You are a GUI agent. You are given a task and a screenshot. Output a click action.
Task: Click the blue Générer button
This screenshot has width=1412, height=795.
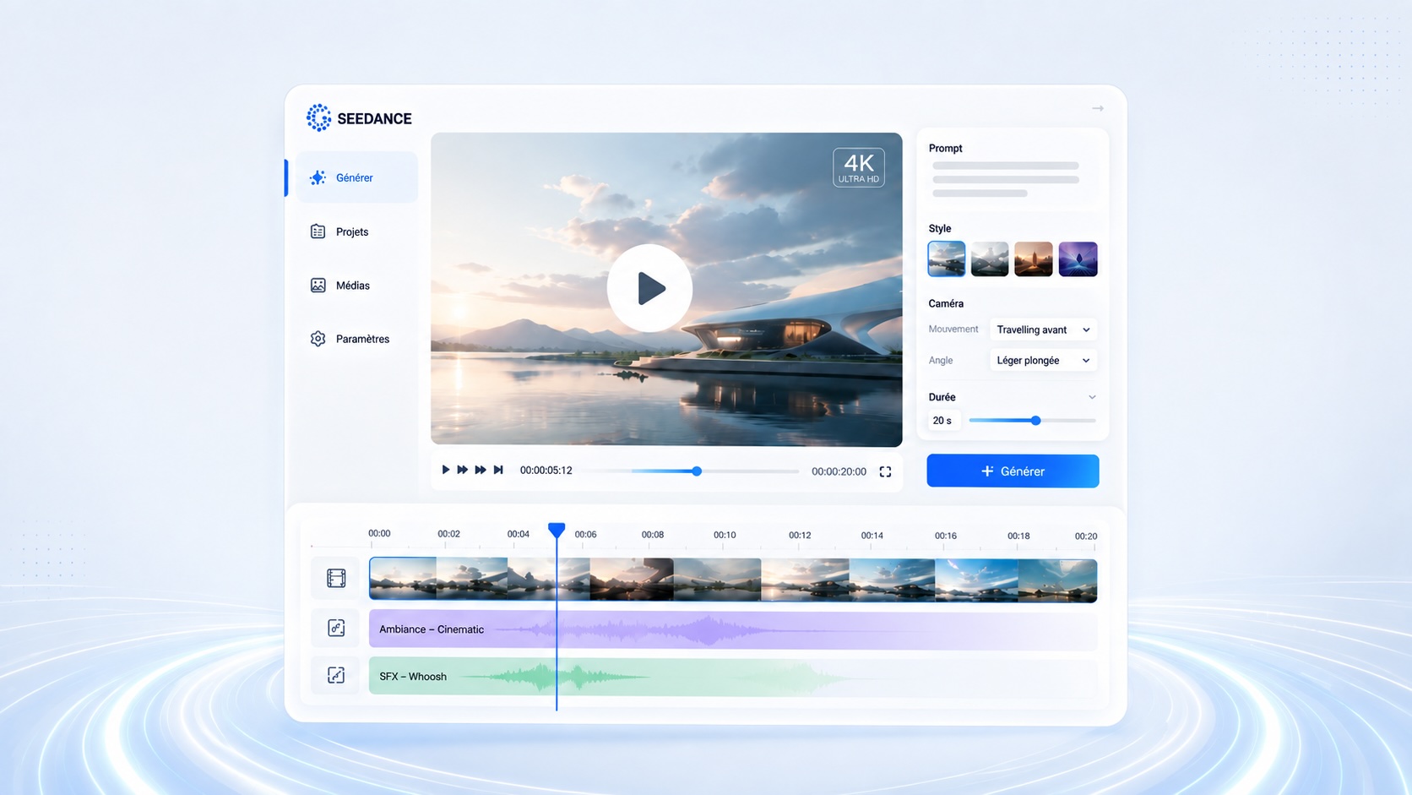pos(1013,471)
